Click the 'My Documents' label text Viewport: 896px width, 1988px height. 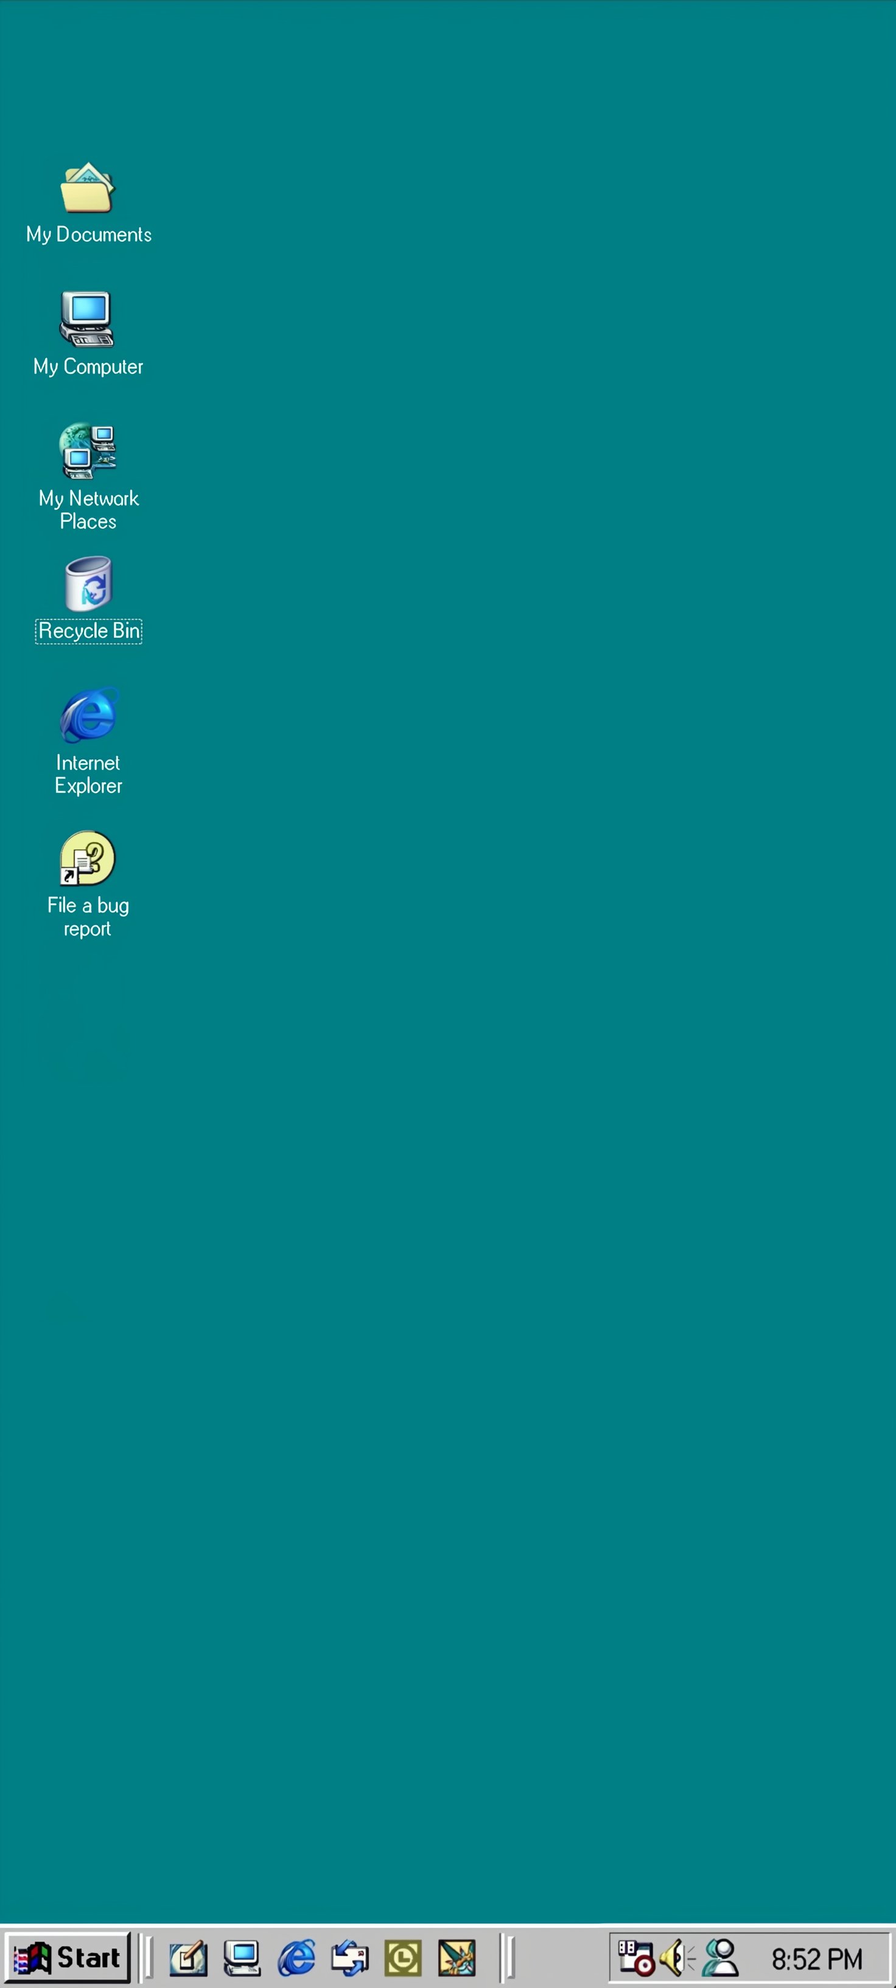tap(89, 234)
